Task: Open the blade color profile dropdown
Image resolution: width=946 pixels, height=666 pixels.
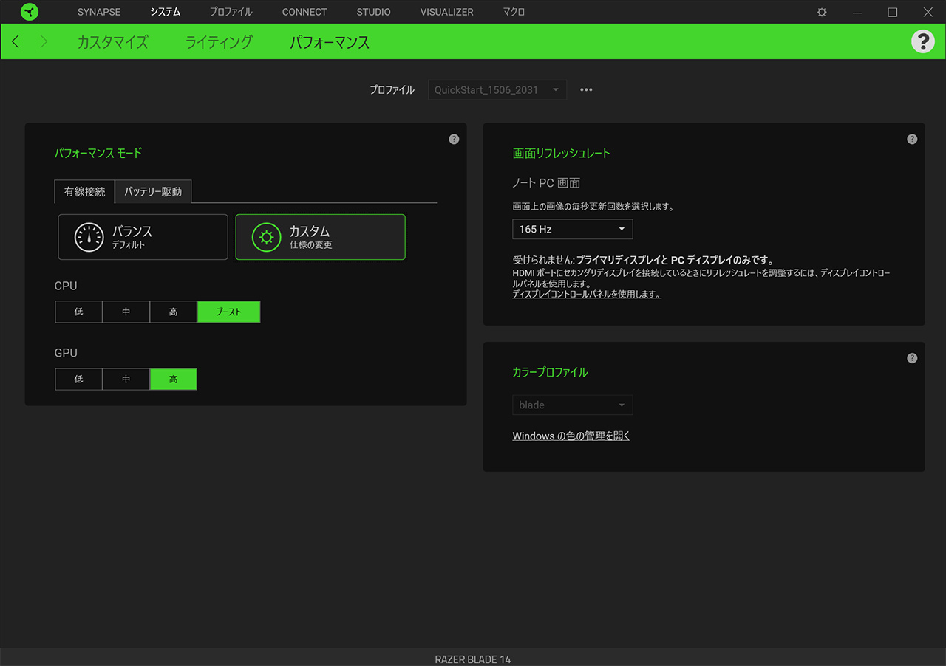Action: coord(572,405)
